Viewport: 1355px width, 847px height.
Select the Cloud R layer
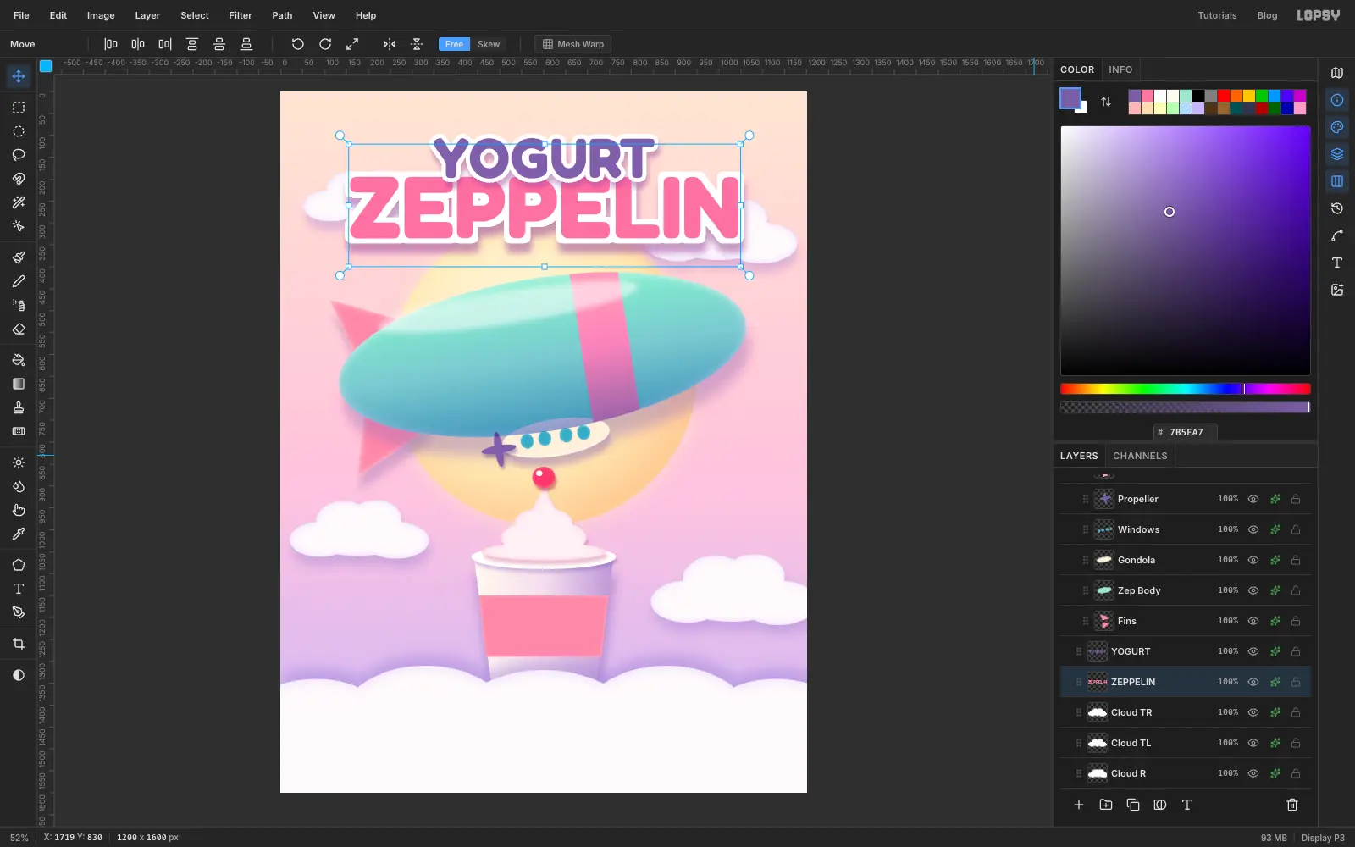[x=1186, y=773]
